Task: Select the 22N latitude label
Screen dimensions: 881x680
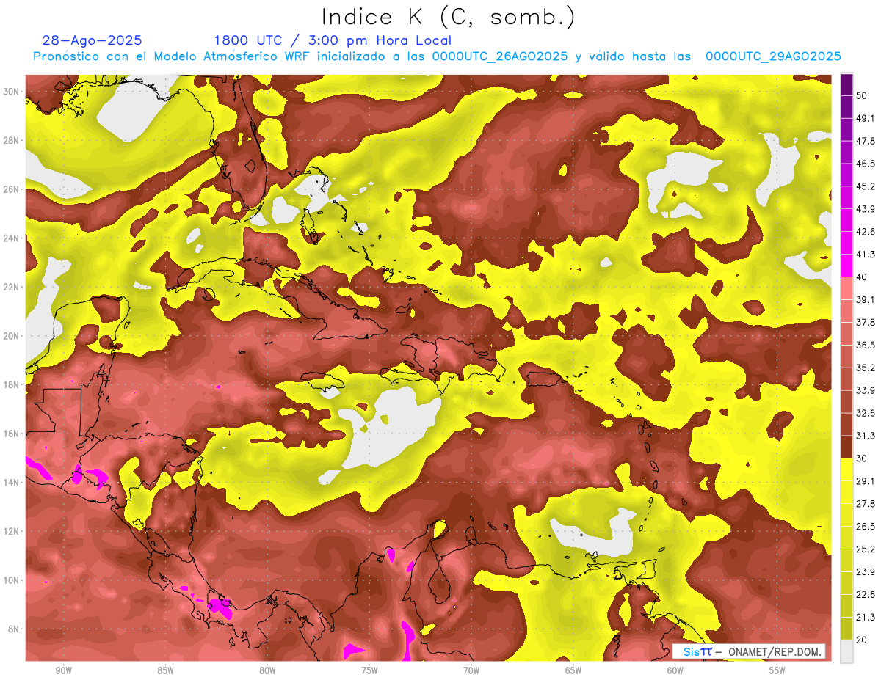Action: pyautogui.click(x=12, y=287)
